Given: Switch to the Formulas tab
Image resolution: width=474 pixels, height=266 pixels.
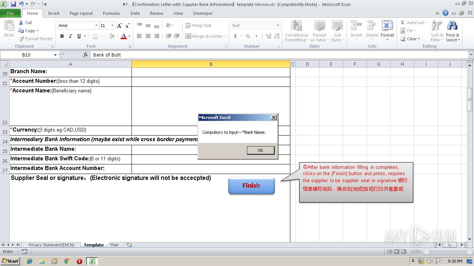Looking at the screenshot, I should coord(111,13).
